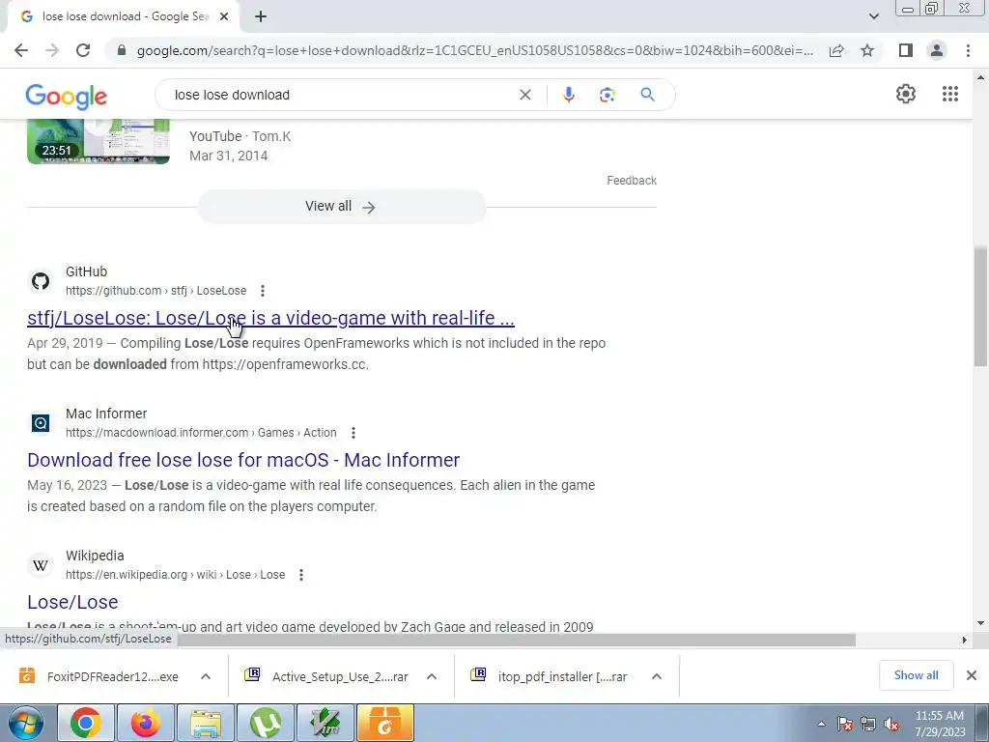Open Download free lose lose for macOS link
Screen dimensions: 989x742
pos(243,460)
